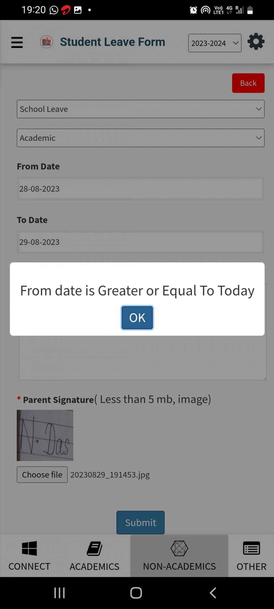The width and height of the screenshot is (274, 609).
Task: Tap the NON-ACADEMICS geometric icon
Action: click(x=179, y=548)
